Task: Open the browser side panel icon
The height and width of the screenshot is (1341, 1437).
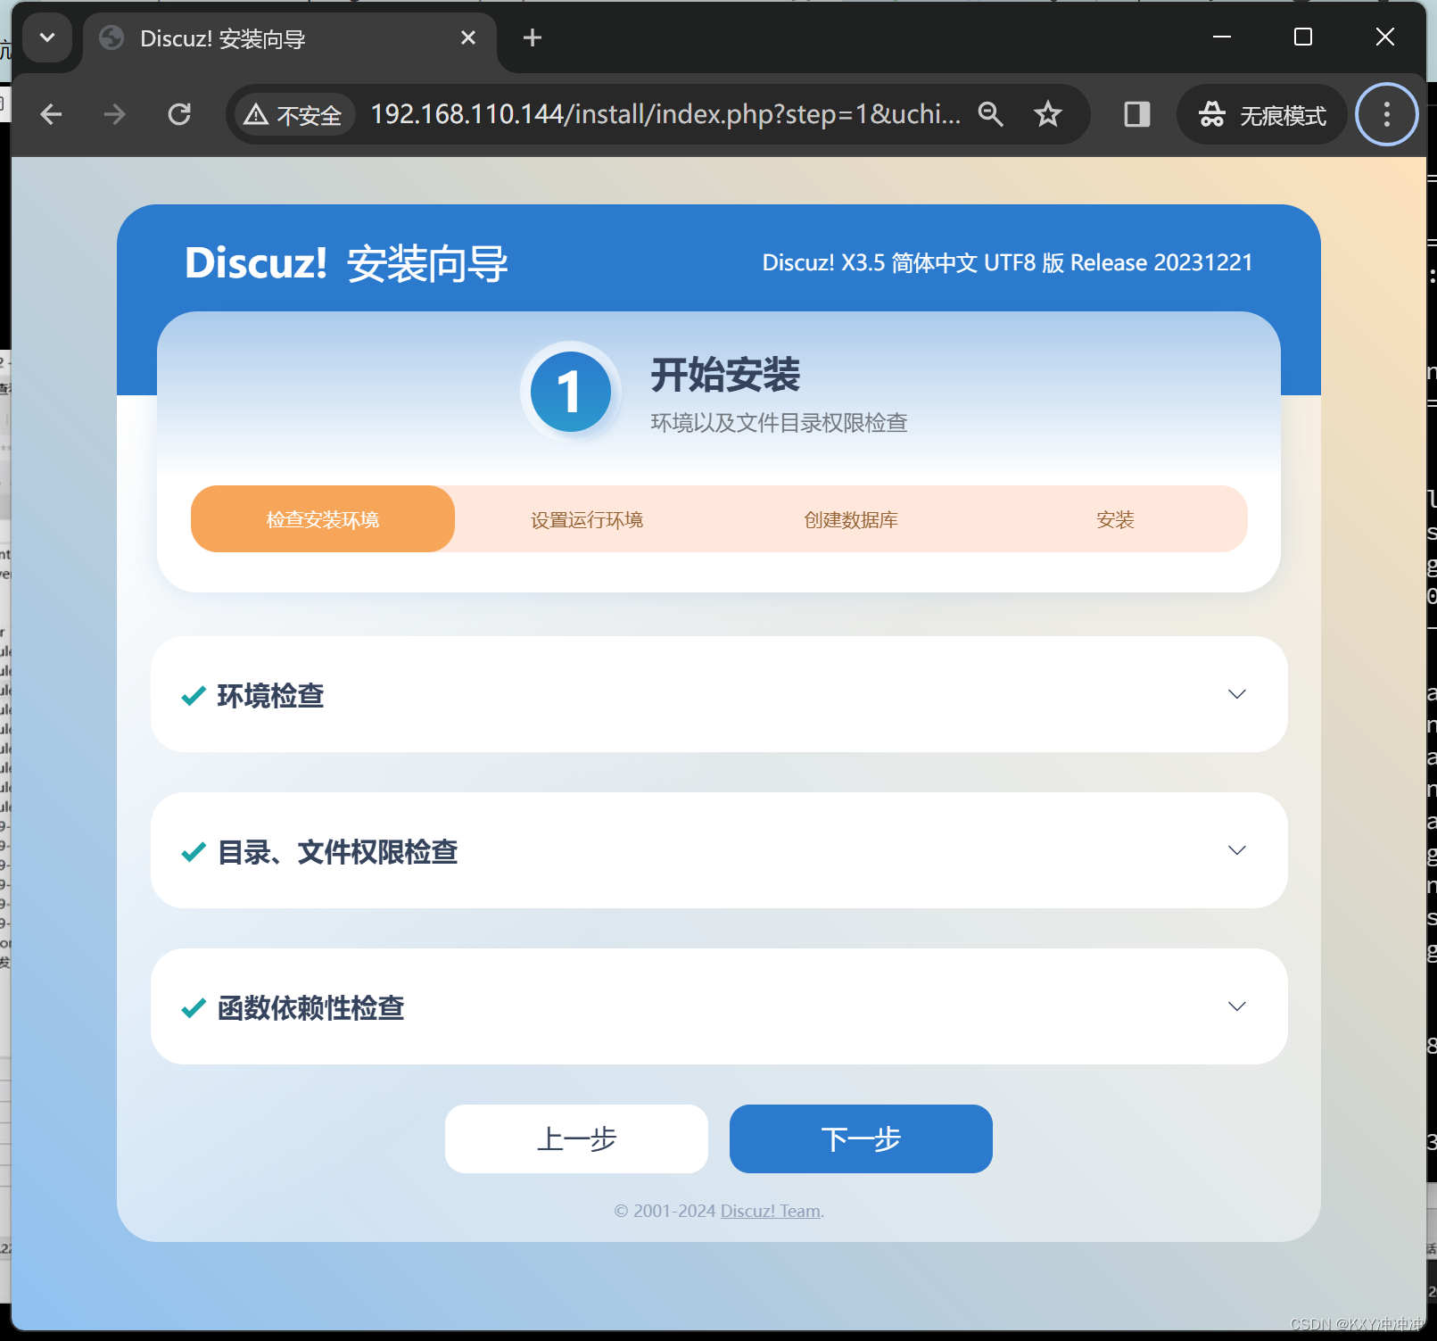Action: click(x=1137, y=114)
